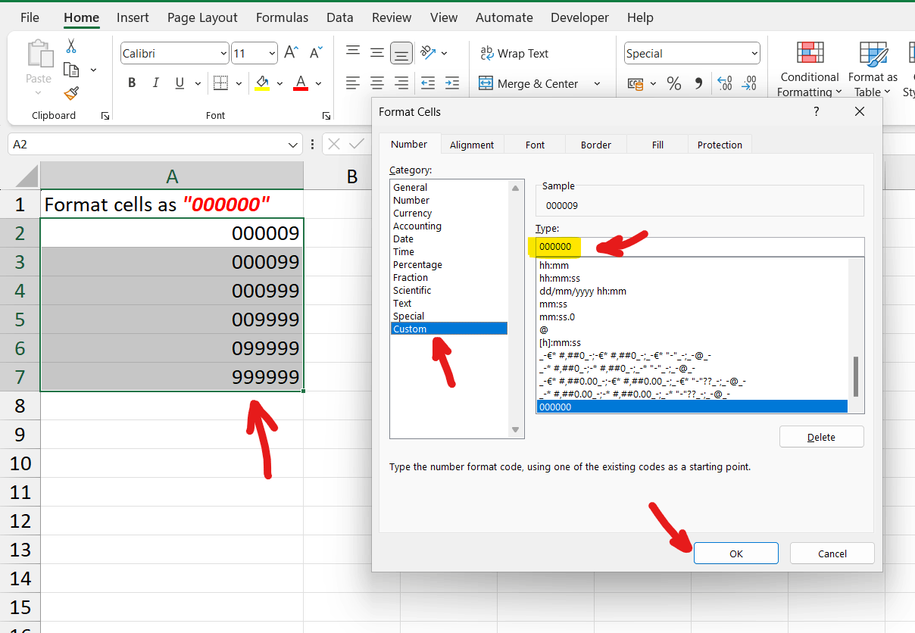Apply Percent Style icon
Screen dimensions: 915x633
click(x=673, y=83)
